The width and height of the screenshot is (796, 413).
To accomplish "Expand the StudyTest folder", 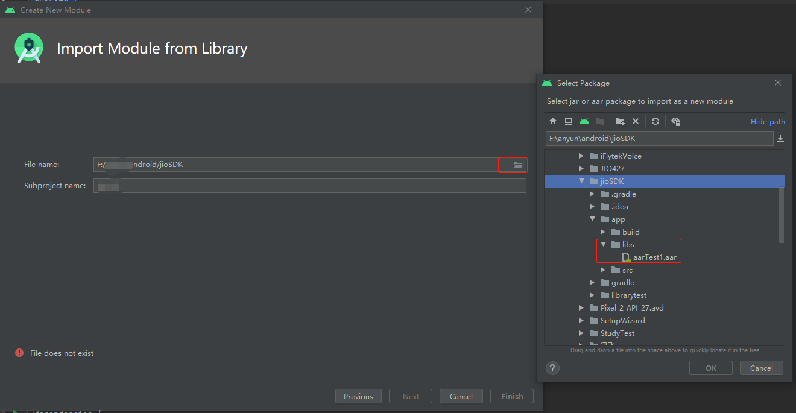I will click(581, 333).
